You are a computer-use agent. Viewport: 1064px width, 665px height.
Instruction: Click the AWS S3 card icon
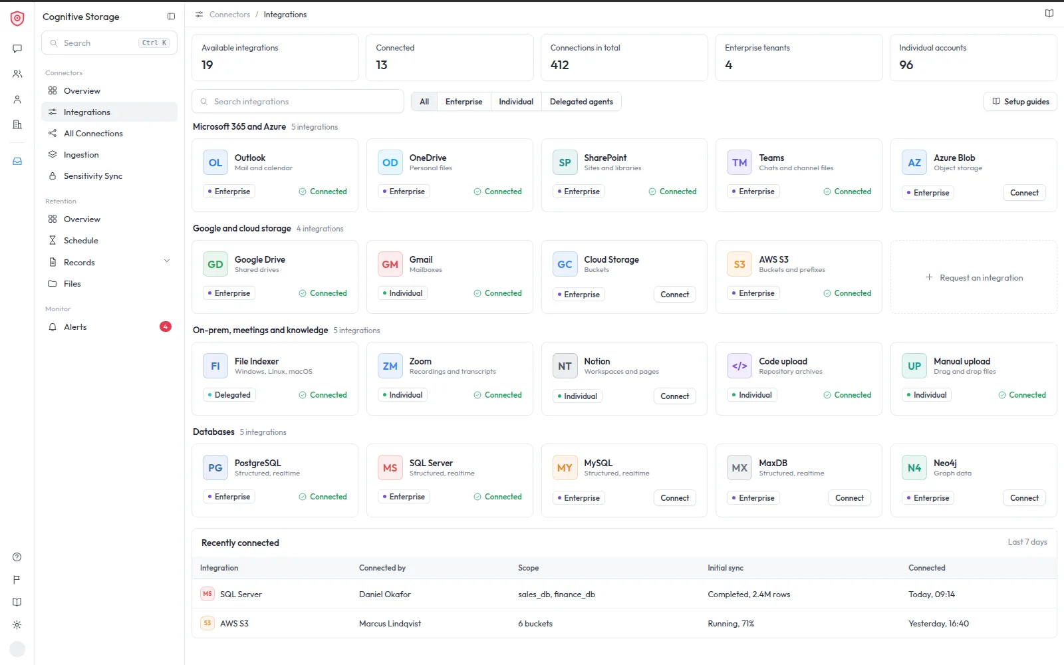(739, 265)
